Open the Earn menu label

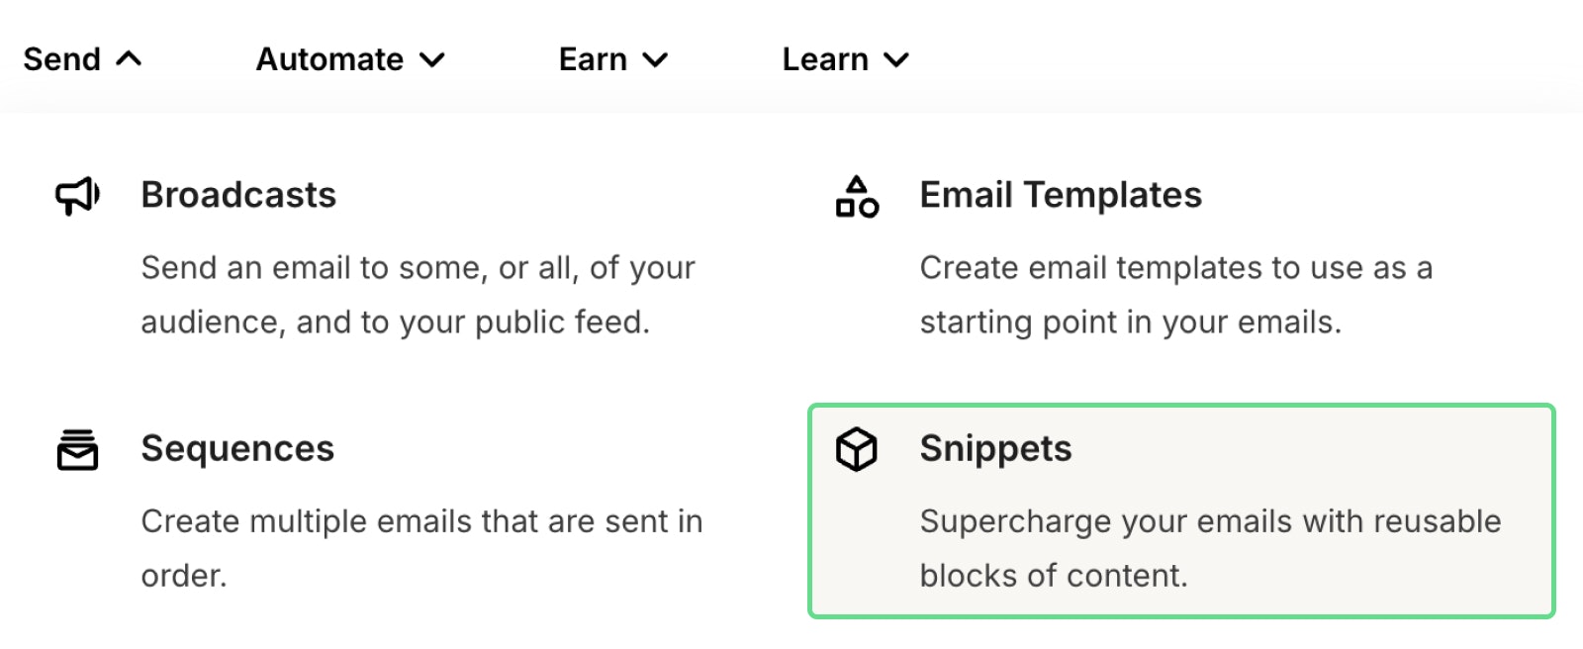pyautogui.click(x=593, y=59)
